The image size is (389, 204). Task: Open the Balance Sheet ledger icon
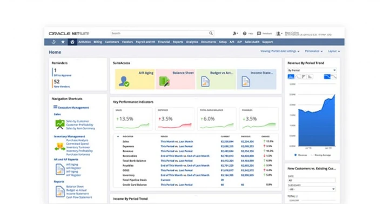[x=164, y=82]
